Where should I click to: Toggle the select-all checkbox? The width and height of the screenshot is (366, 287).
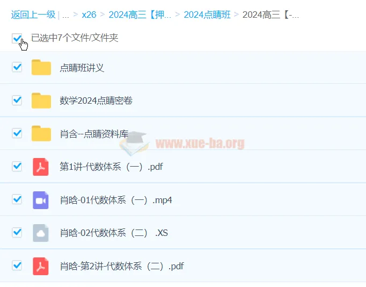tap(17, 38)
